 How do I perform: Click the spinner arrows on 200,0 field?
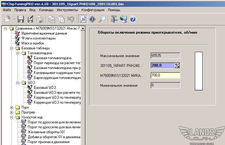177,65
